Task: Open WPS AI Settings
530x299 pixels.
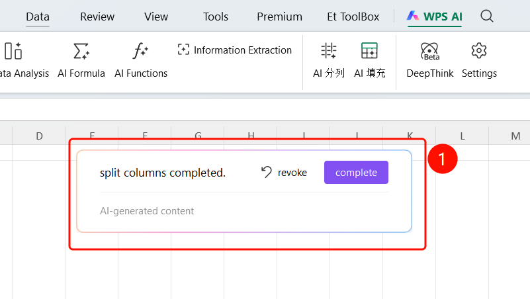Action: pos(479,60)
